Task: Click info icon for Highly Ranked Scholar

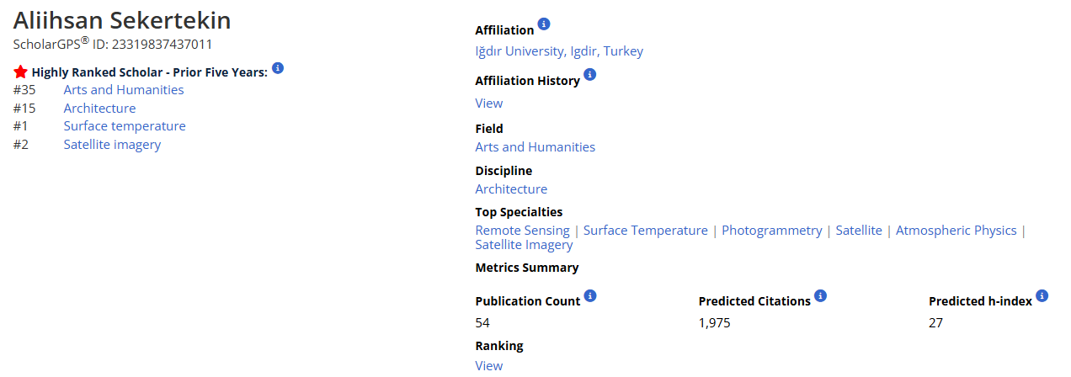Action: [x=278, y=67]
